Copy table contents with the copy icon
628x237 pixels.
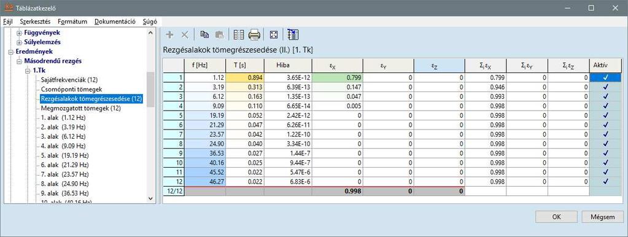[204, 35]
